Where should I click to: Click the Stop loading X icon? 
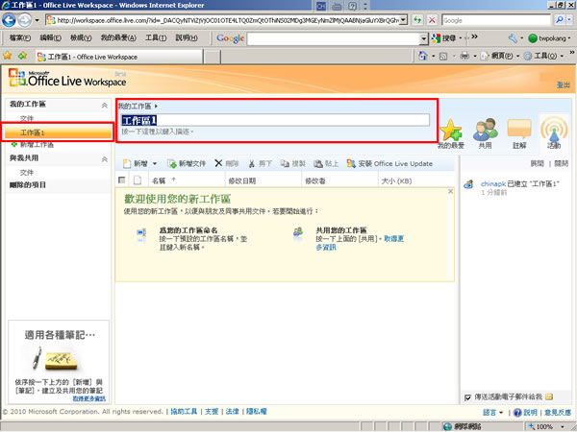tap(432, 20)
